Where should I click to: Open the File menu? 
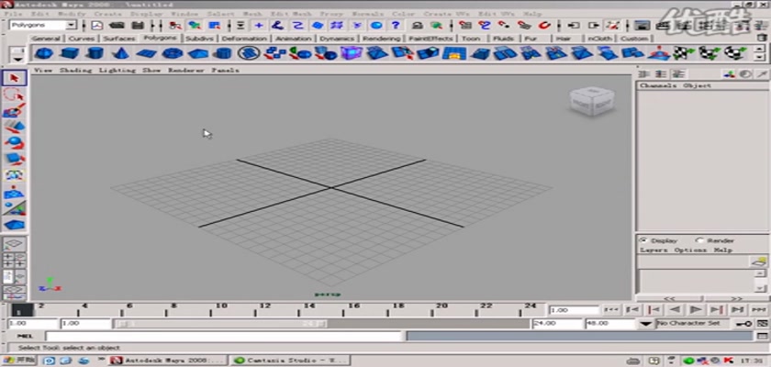click(x=13, y=14)
